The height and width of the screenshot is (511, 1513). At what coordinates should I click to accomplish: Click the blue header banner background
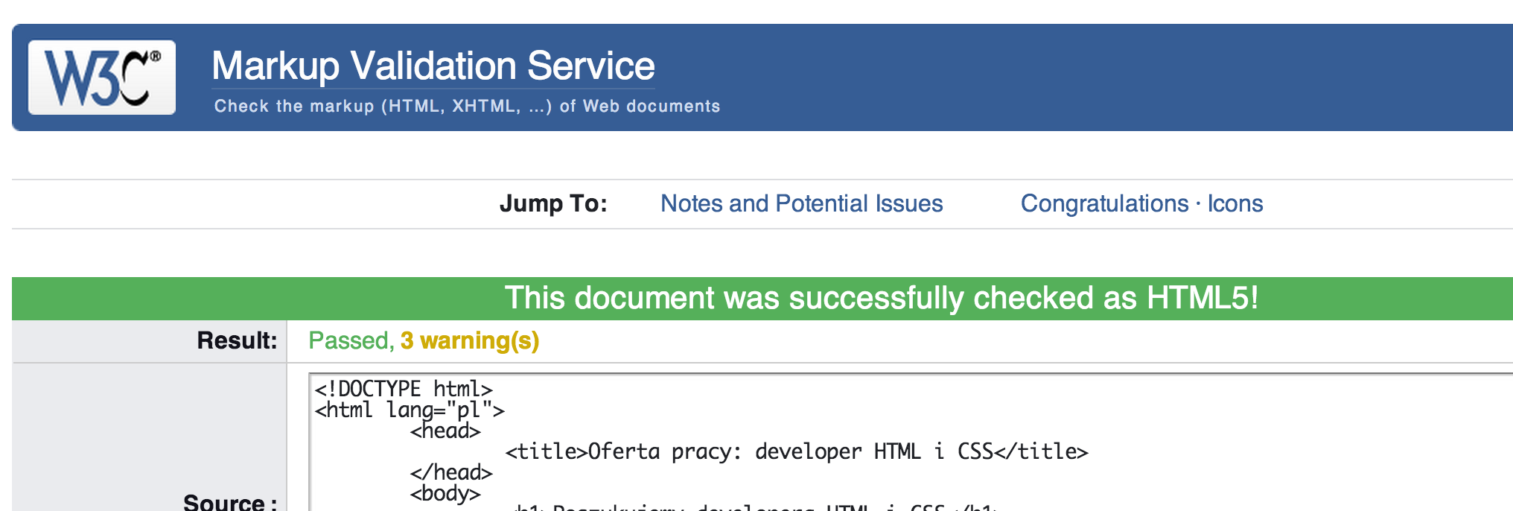1117,77
